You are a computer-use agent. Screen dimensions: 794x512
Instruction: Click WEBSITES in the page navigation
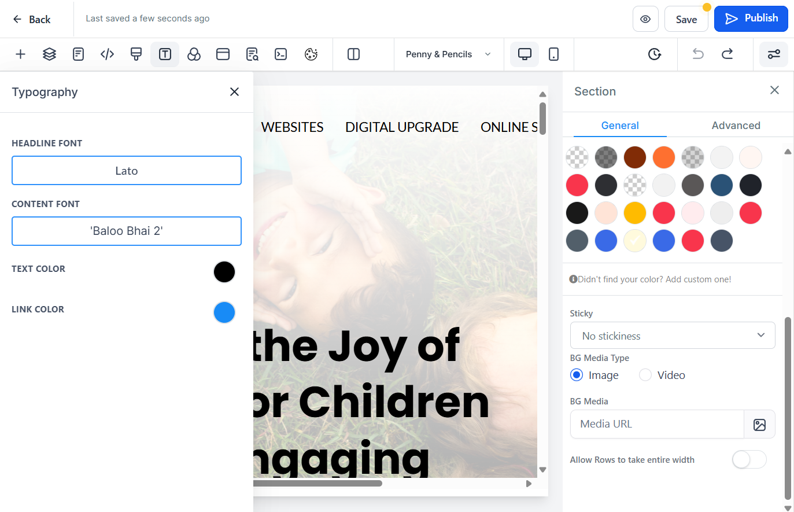(x=292, y=127)
